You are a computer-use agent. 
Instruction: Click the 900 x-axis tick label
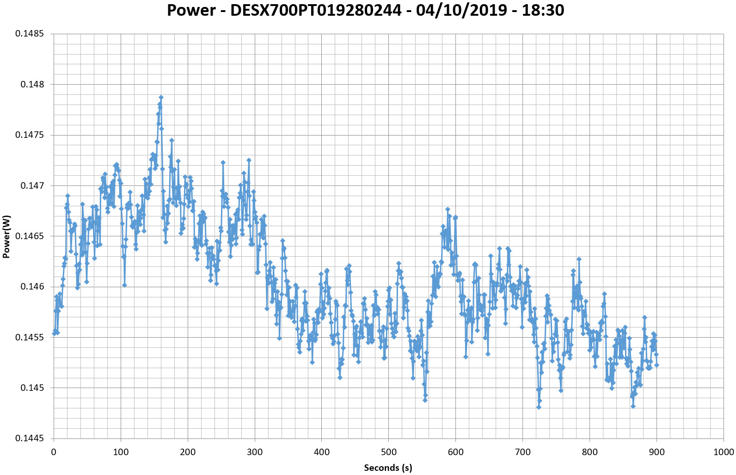656,452
